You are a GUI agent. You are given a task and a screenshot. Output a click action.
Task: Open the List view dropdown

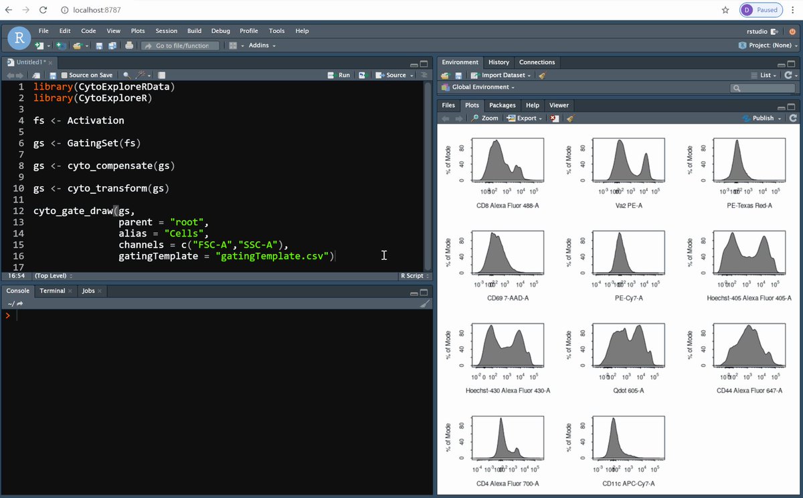click(x=764, y=76)
